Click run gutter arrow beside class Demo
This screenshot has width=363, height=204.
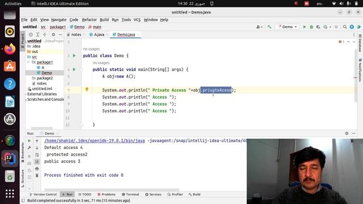coord(74,56)
